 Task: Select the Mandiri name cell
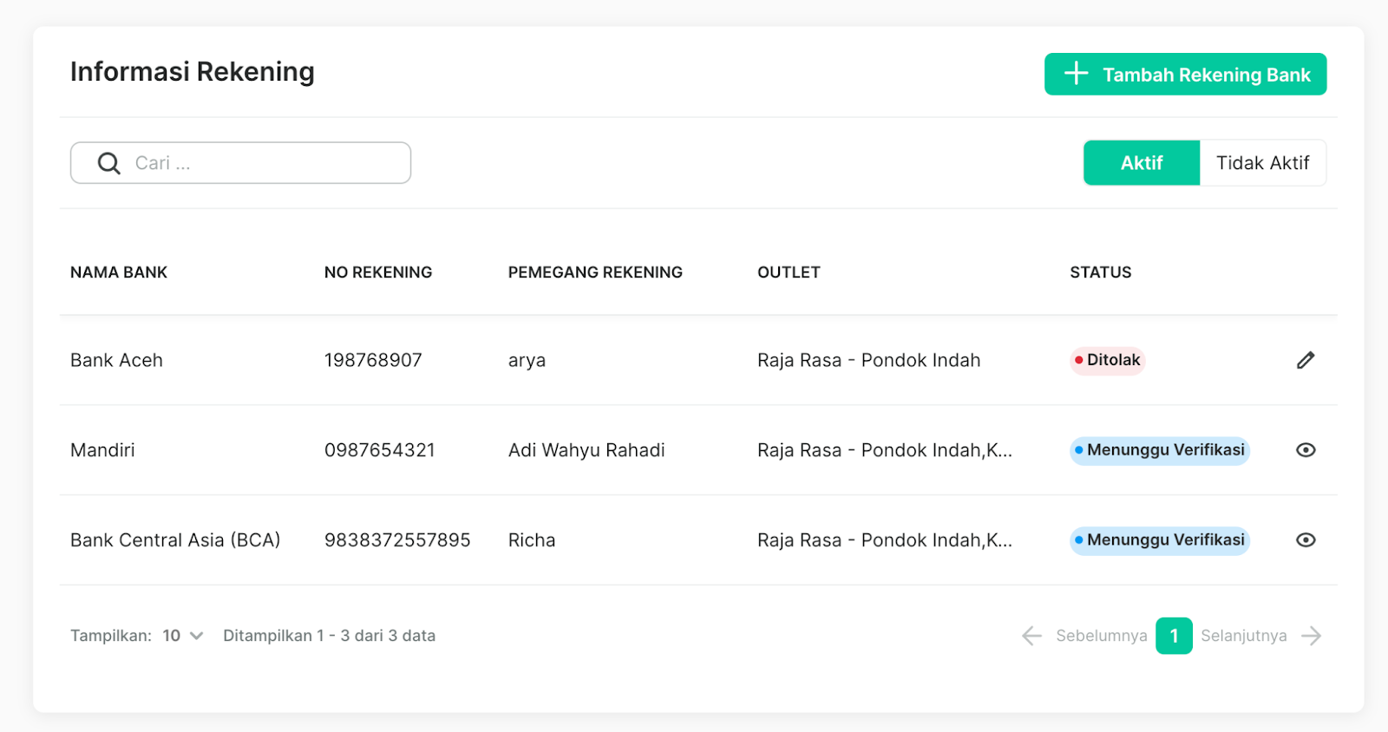pyautogui.click(x=102, y=450)
